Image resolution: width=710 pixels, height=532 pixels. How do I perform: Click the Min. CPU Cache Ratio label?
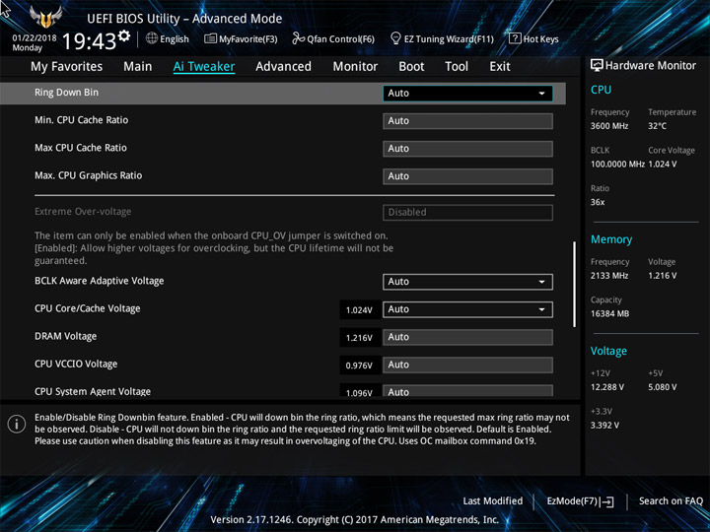click(82, 120)
